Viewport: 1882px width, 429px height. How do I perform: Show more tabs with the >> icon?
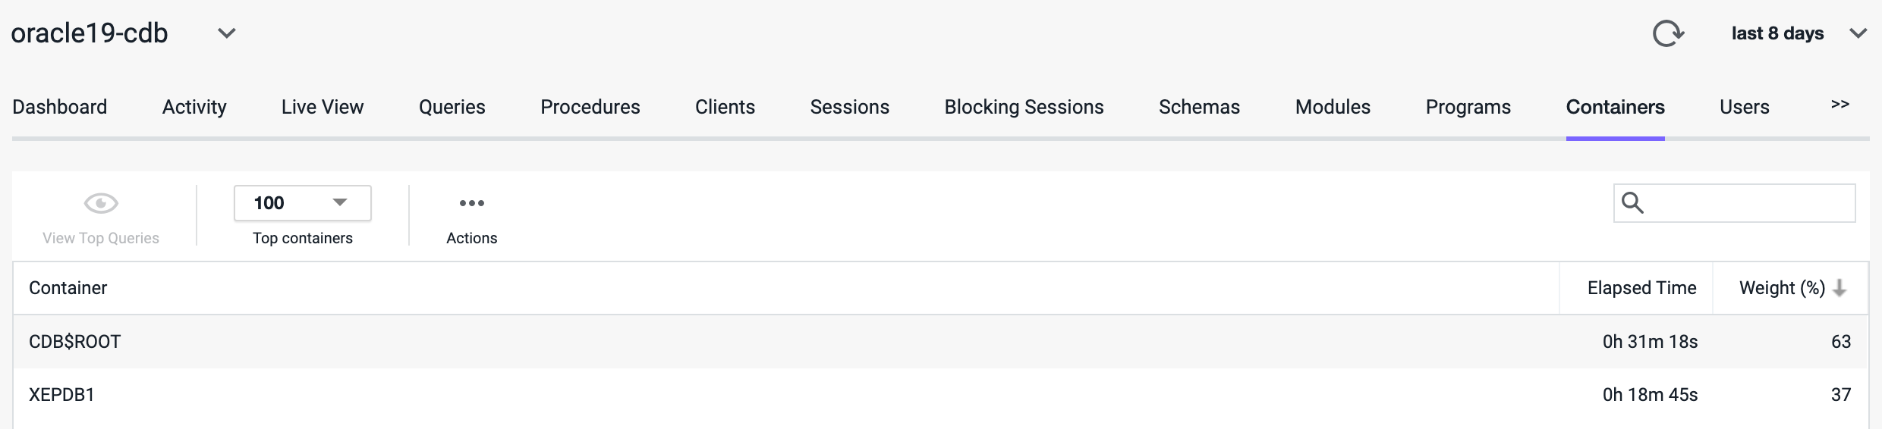[1840, 105]
